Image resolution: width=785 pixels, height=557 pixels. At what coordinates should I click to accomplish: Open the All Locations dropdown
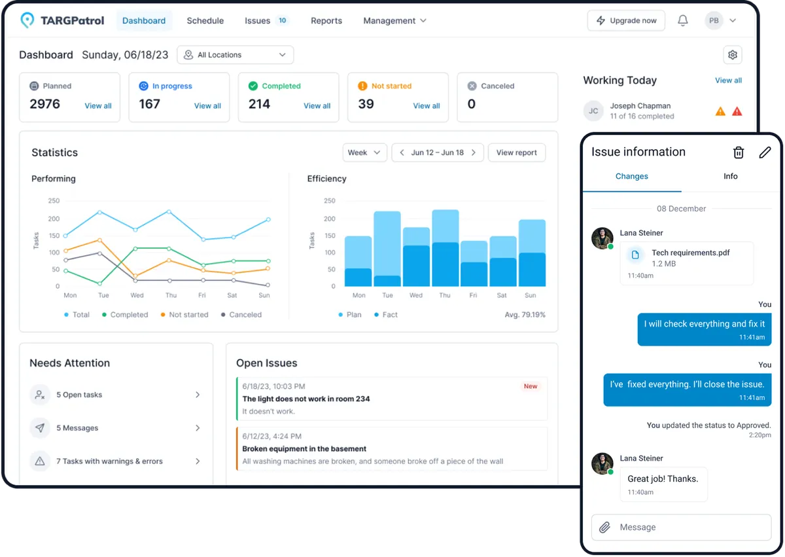235,54
